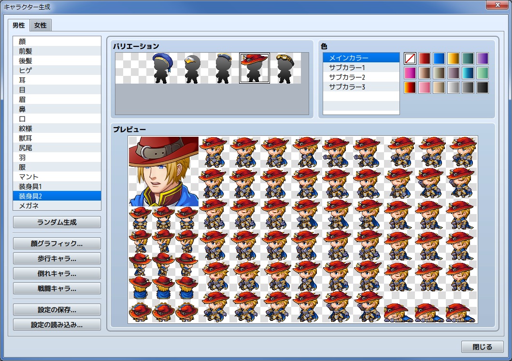
Task: Click 設定の保存... button
Action: tap(57, 310)
